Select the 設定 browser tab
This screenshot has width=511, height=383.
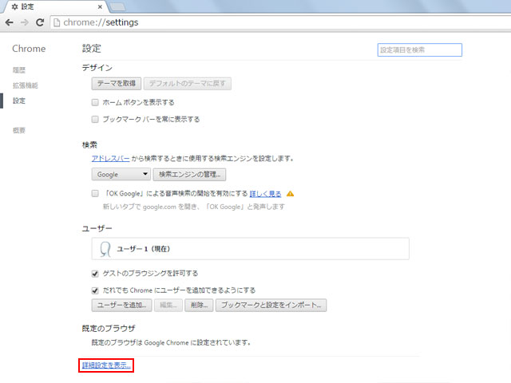(56, 7)
